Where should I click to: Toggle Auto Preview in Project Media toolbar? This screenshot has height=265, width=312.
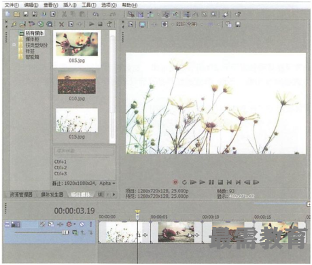[109, 24]
